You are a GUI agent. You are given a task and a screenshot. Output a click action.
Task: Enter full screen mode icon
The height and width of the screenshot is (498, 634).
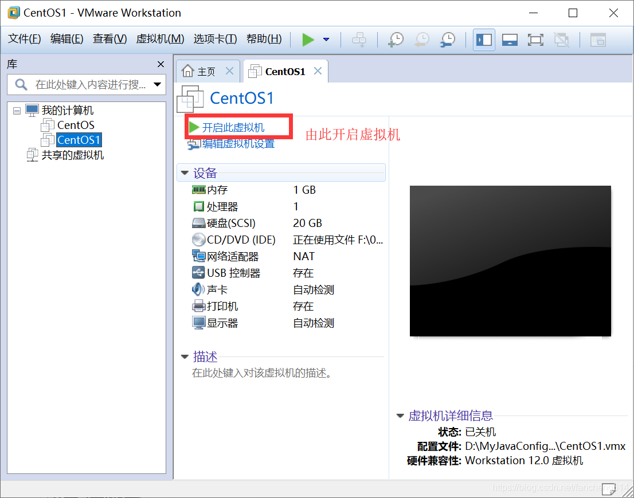(x=535, y=40)
